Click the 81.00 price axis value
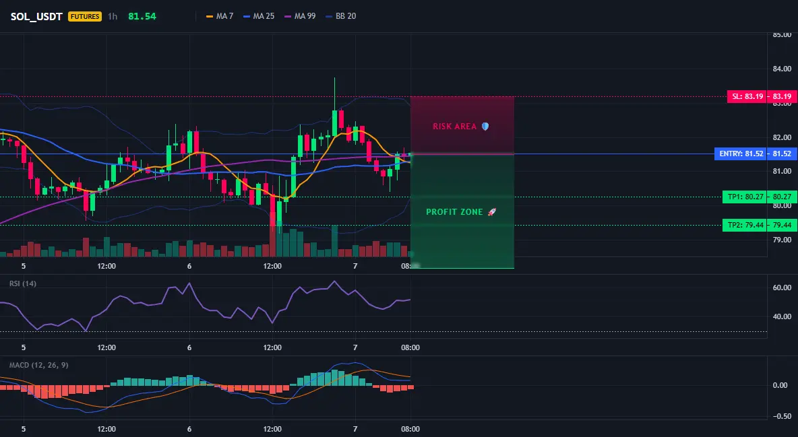 click(x=782, y=172)
